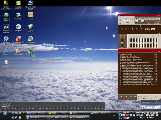Screen dimensions: 161x120
Task: Toggle the equalizer AUTO switch
Action: 124,36
